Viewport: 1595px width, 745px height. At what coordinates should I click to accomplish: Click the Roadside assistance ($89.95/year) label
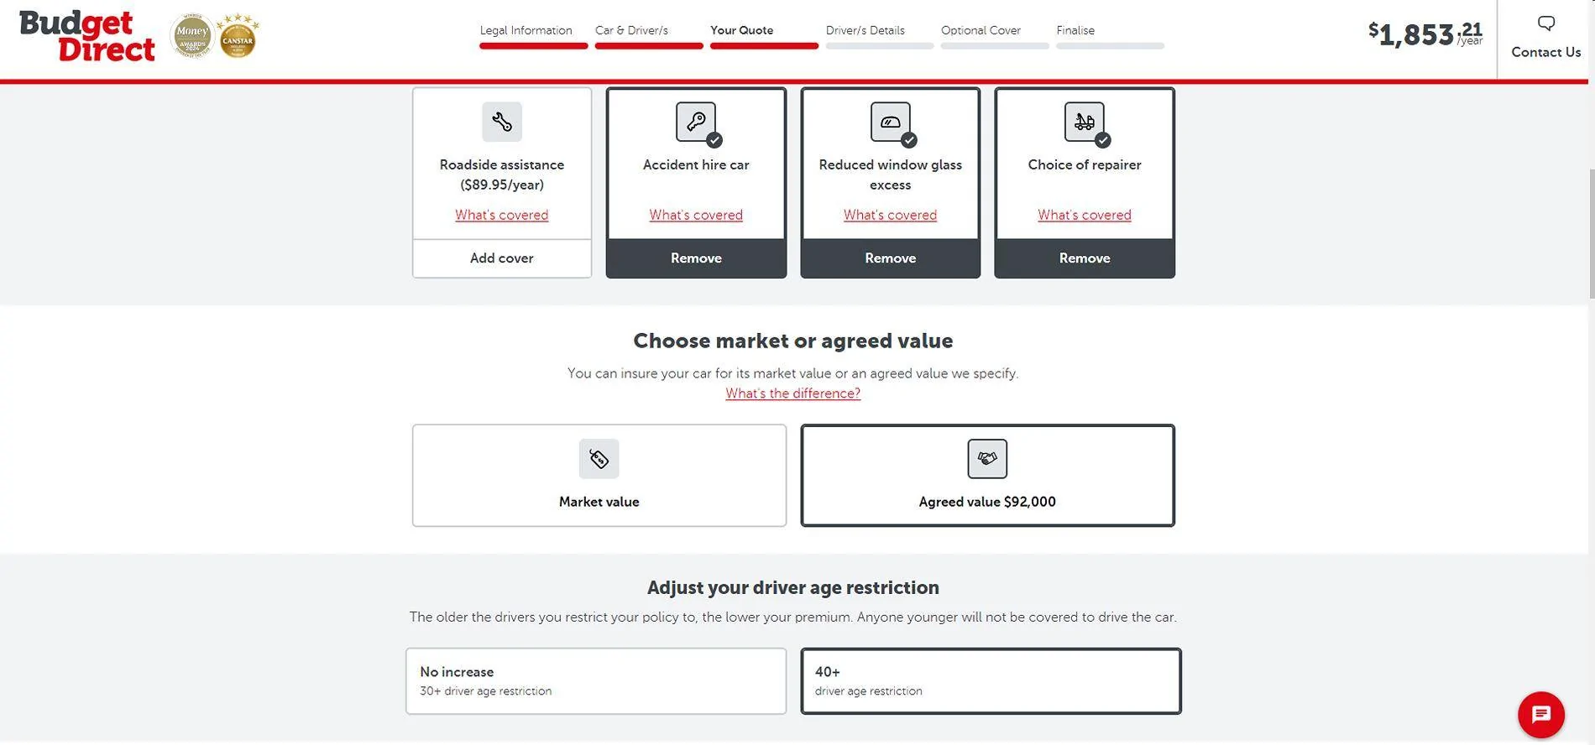502,175
